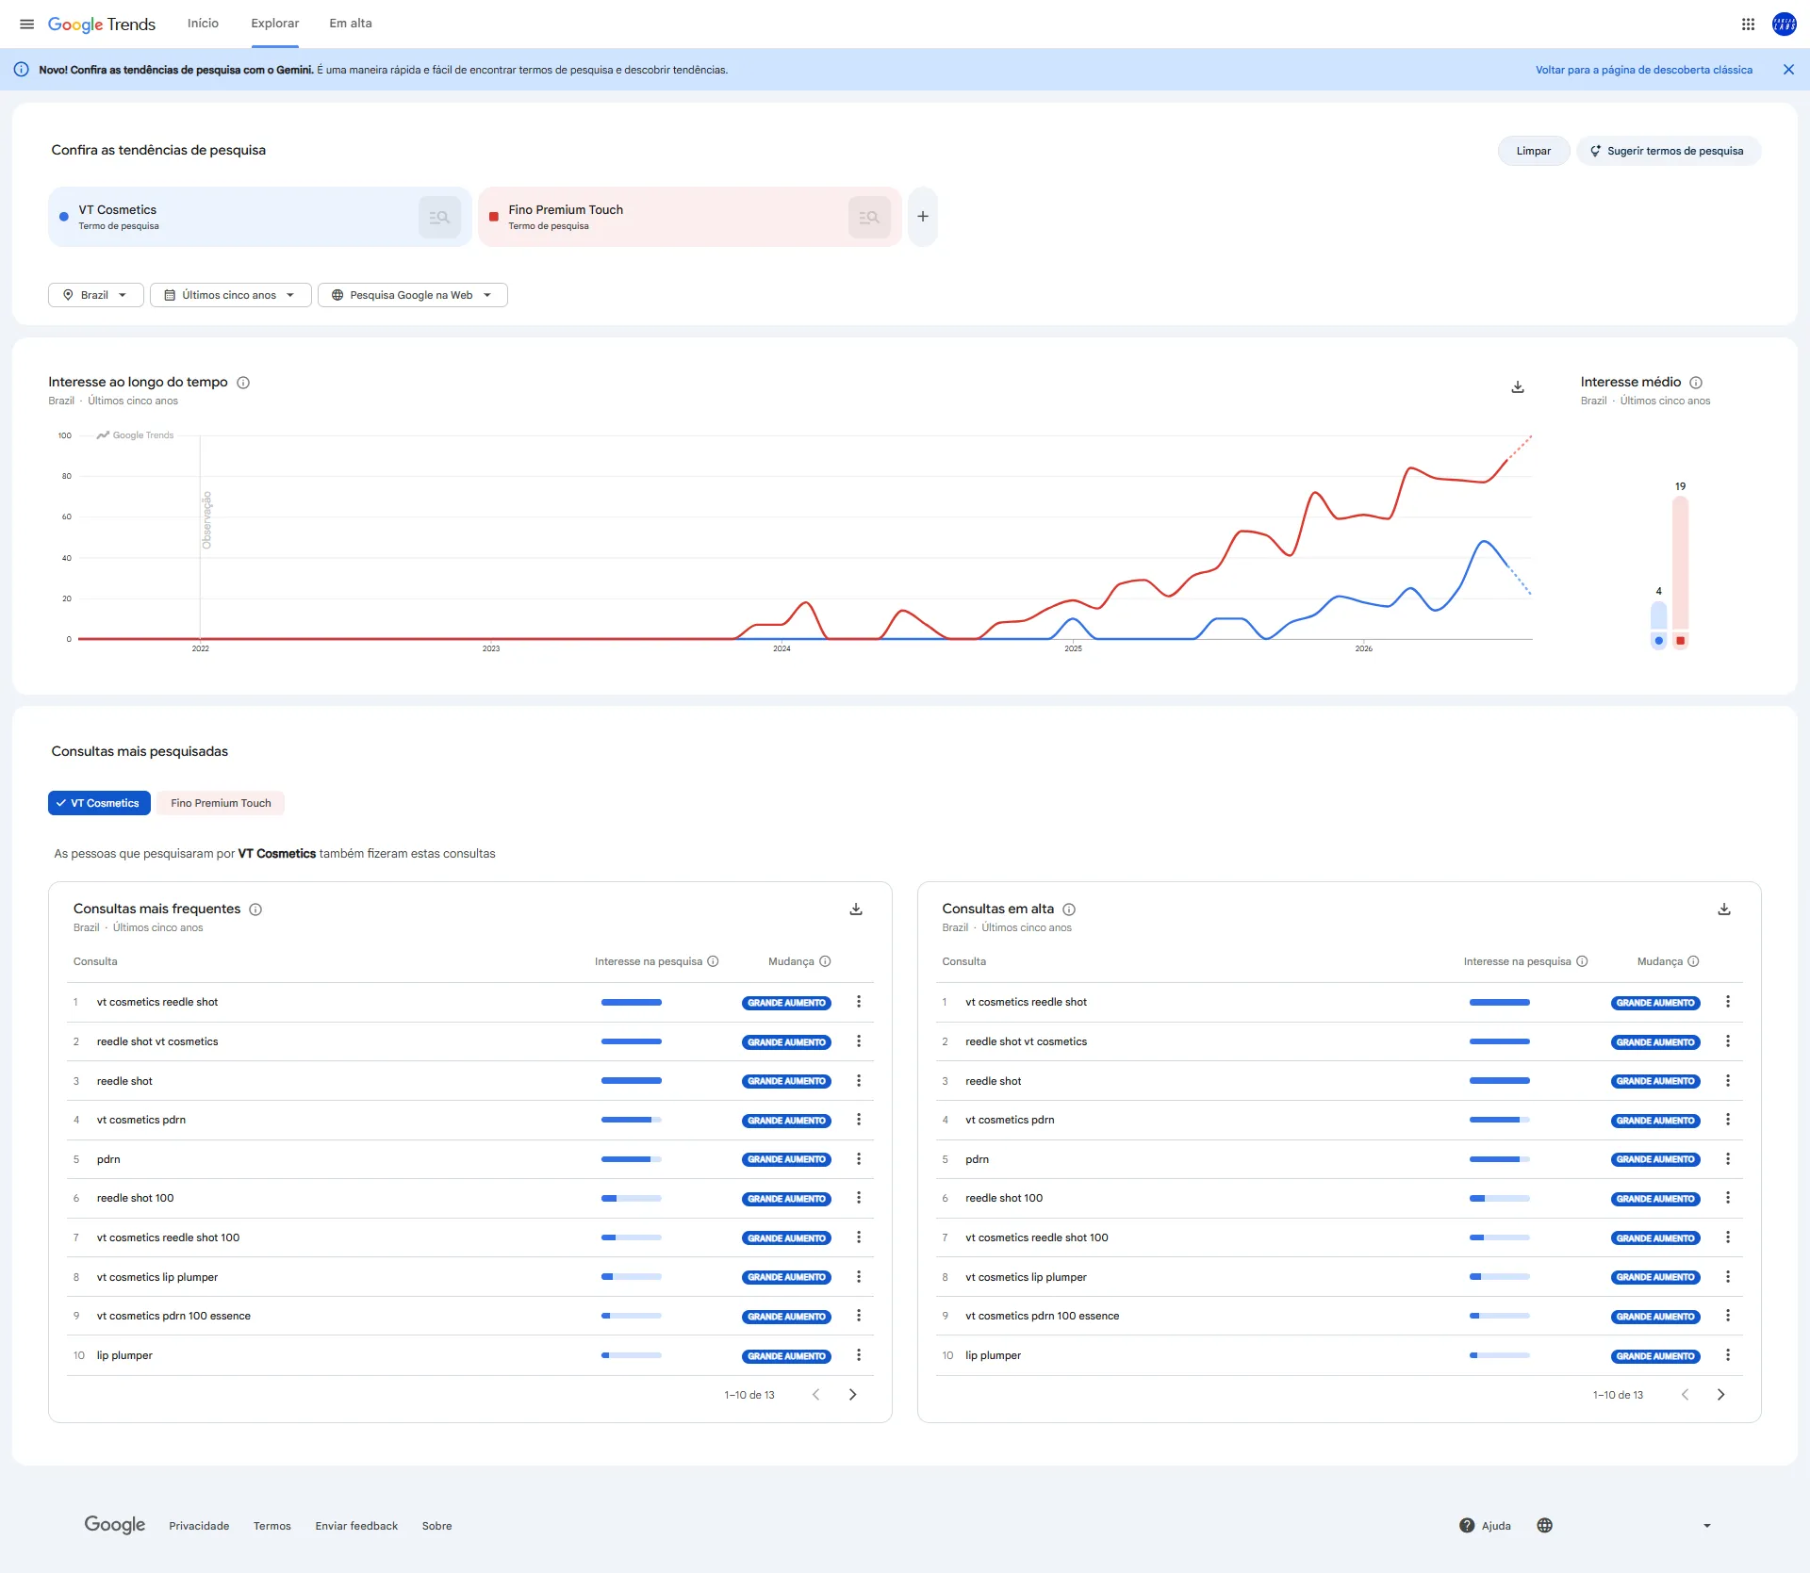The image size is (1810, 1573).
Task: Open explore icon on VT Cosmetics term
Action: click(x=439, y=217)
